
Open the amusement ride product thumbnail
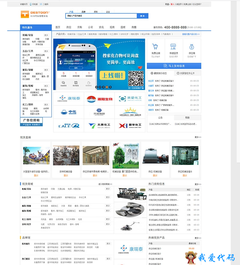36,156
